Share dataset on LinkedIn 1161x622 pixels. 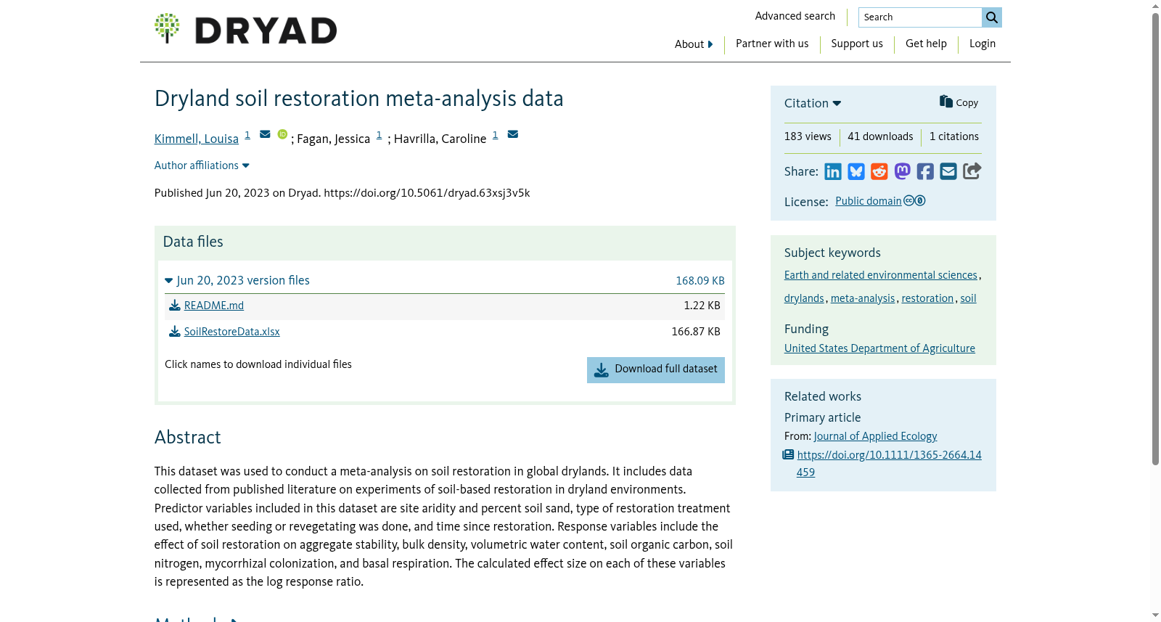[x=833, y=171]
